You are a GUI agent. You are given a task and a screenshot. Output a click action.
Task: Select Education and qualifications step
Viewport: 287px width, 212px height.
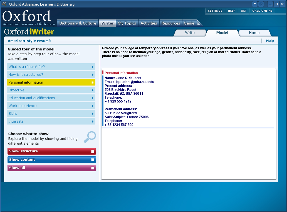[51, 98]
